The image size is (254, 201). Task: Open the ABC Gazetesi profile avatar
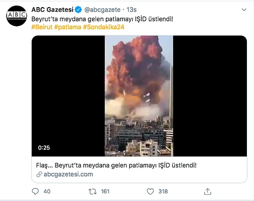click(x=17, y=16)
